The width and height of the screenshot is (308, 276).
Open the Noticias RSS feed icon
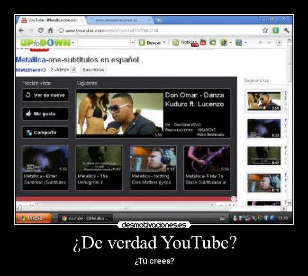[176, 42]
